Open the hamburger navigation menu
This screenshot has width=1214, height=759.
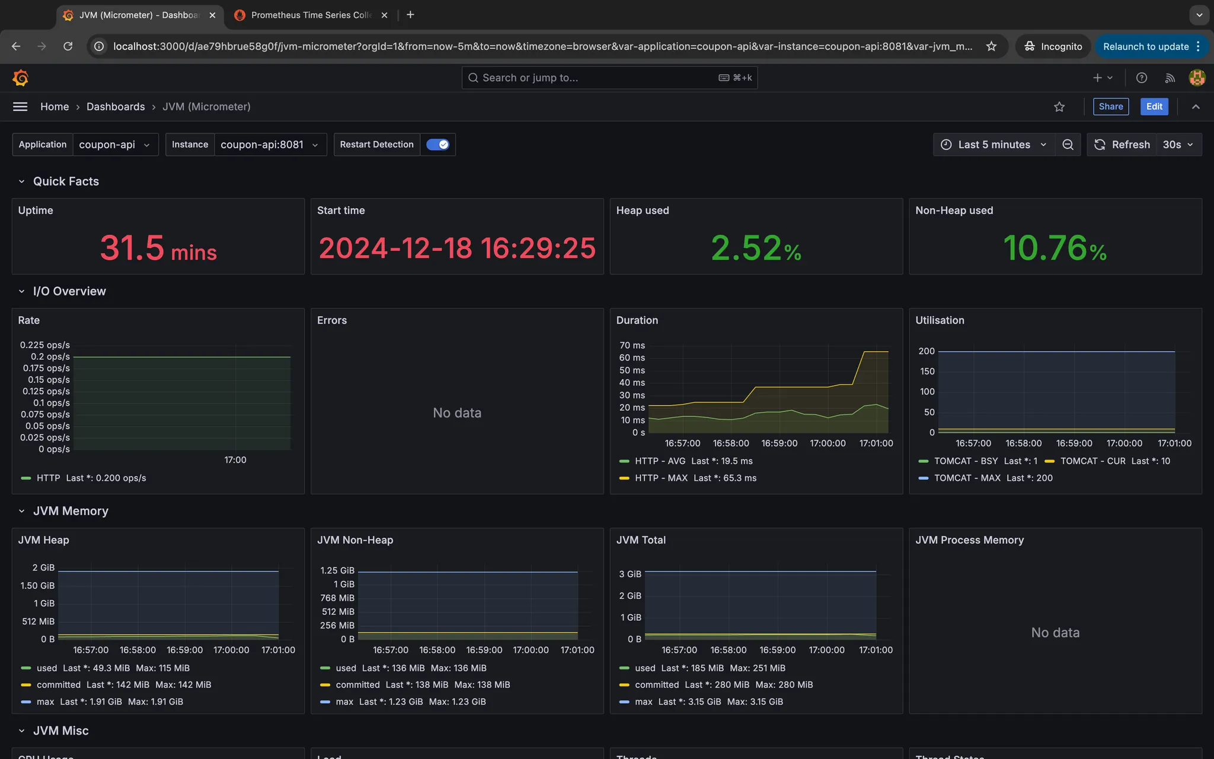point(20,107)
